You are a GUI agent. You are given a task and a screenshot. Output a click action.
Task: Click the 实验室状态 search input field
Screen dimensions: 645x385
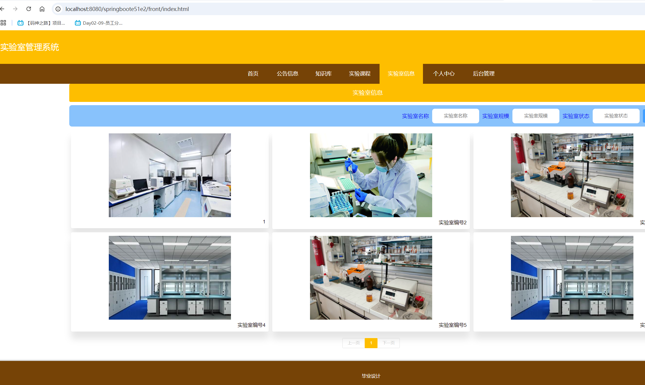pos(616,116)
